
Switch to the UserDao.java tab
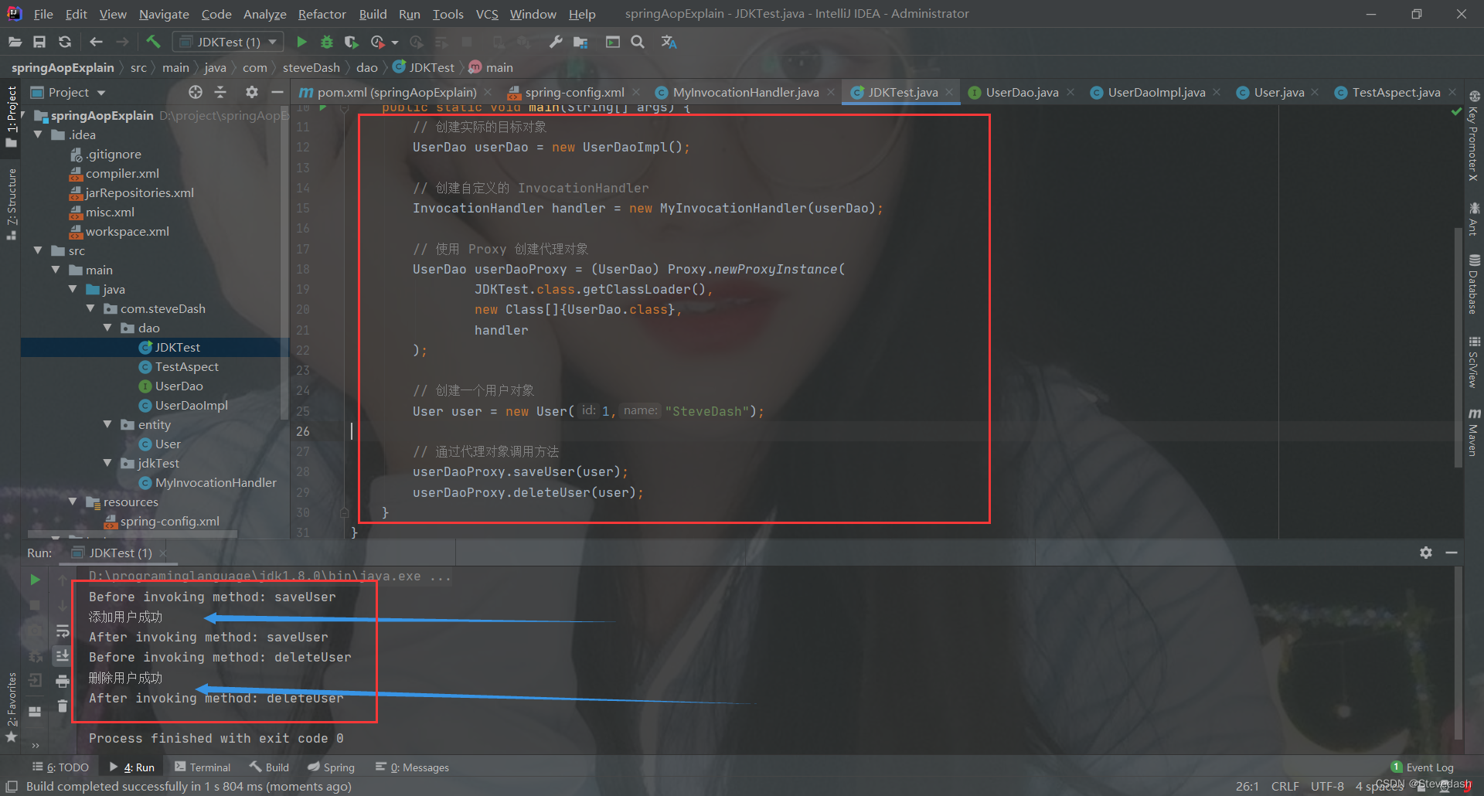pos(1022,92)
